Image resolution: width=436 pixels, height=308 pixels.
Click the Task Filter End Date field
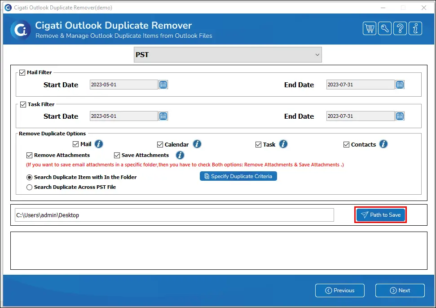(x=361, y=116)
